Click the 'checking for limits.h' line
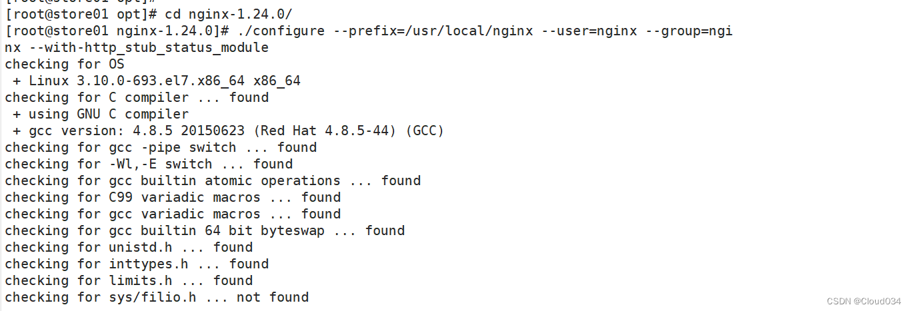 (x=129, y=280)
